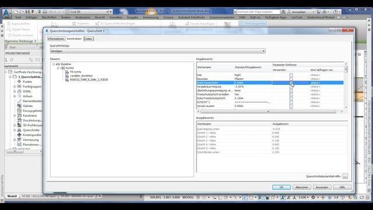Open the Vermessung ribbon tab
The width and height of the screenshot is (373, 210).
150,17
